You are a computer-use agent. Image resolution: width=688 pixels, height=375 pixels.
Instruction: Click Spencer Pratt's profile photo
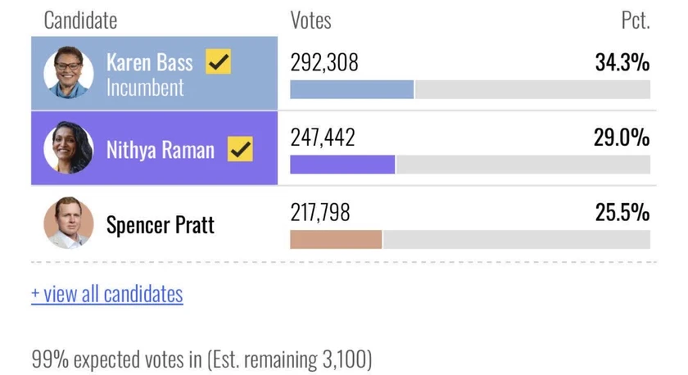(69, 223)
